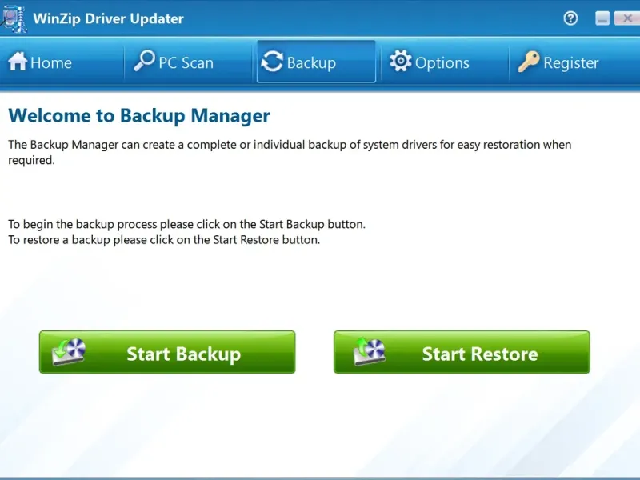Click the Start Backup button

(167, 352)
